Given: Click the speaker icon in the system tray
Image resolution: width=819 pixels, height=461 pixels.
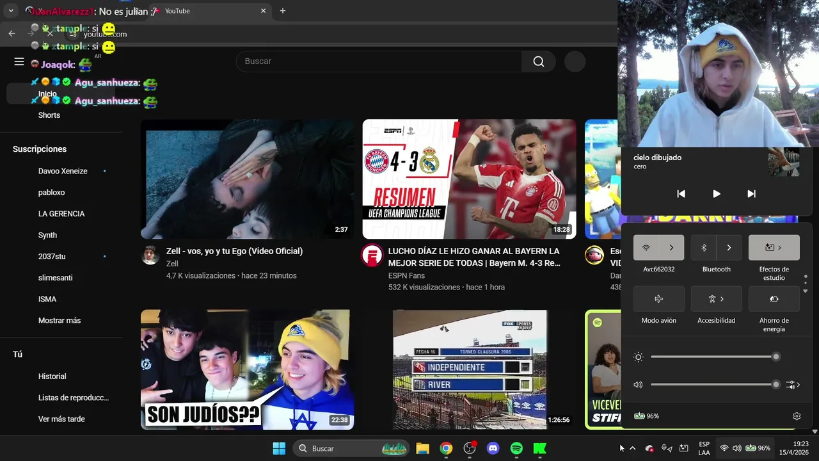Looking at the screenshot, I should (736, 448).
